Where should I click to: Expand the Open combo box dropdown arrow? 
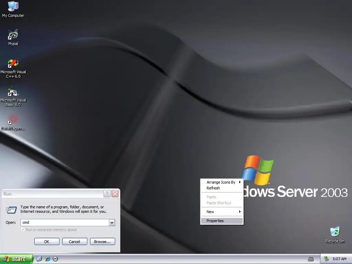tap(112, 222)
